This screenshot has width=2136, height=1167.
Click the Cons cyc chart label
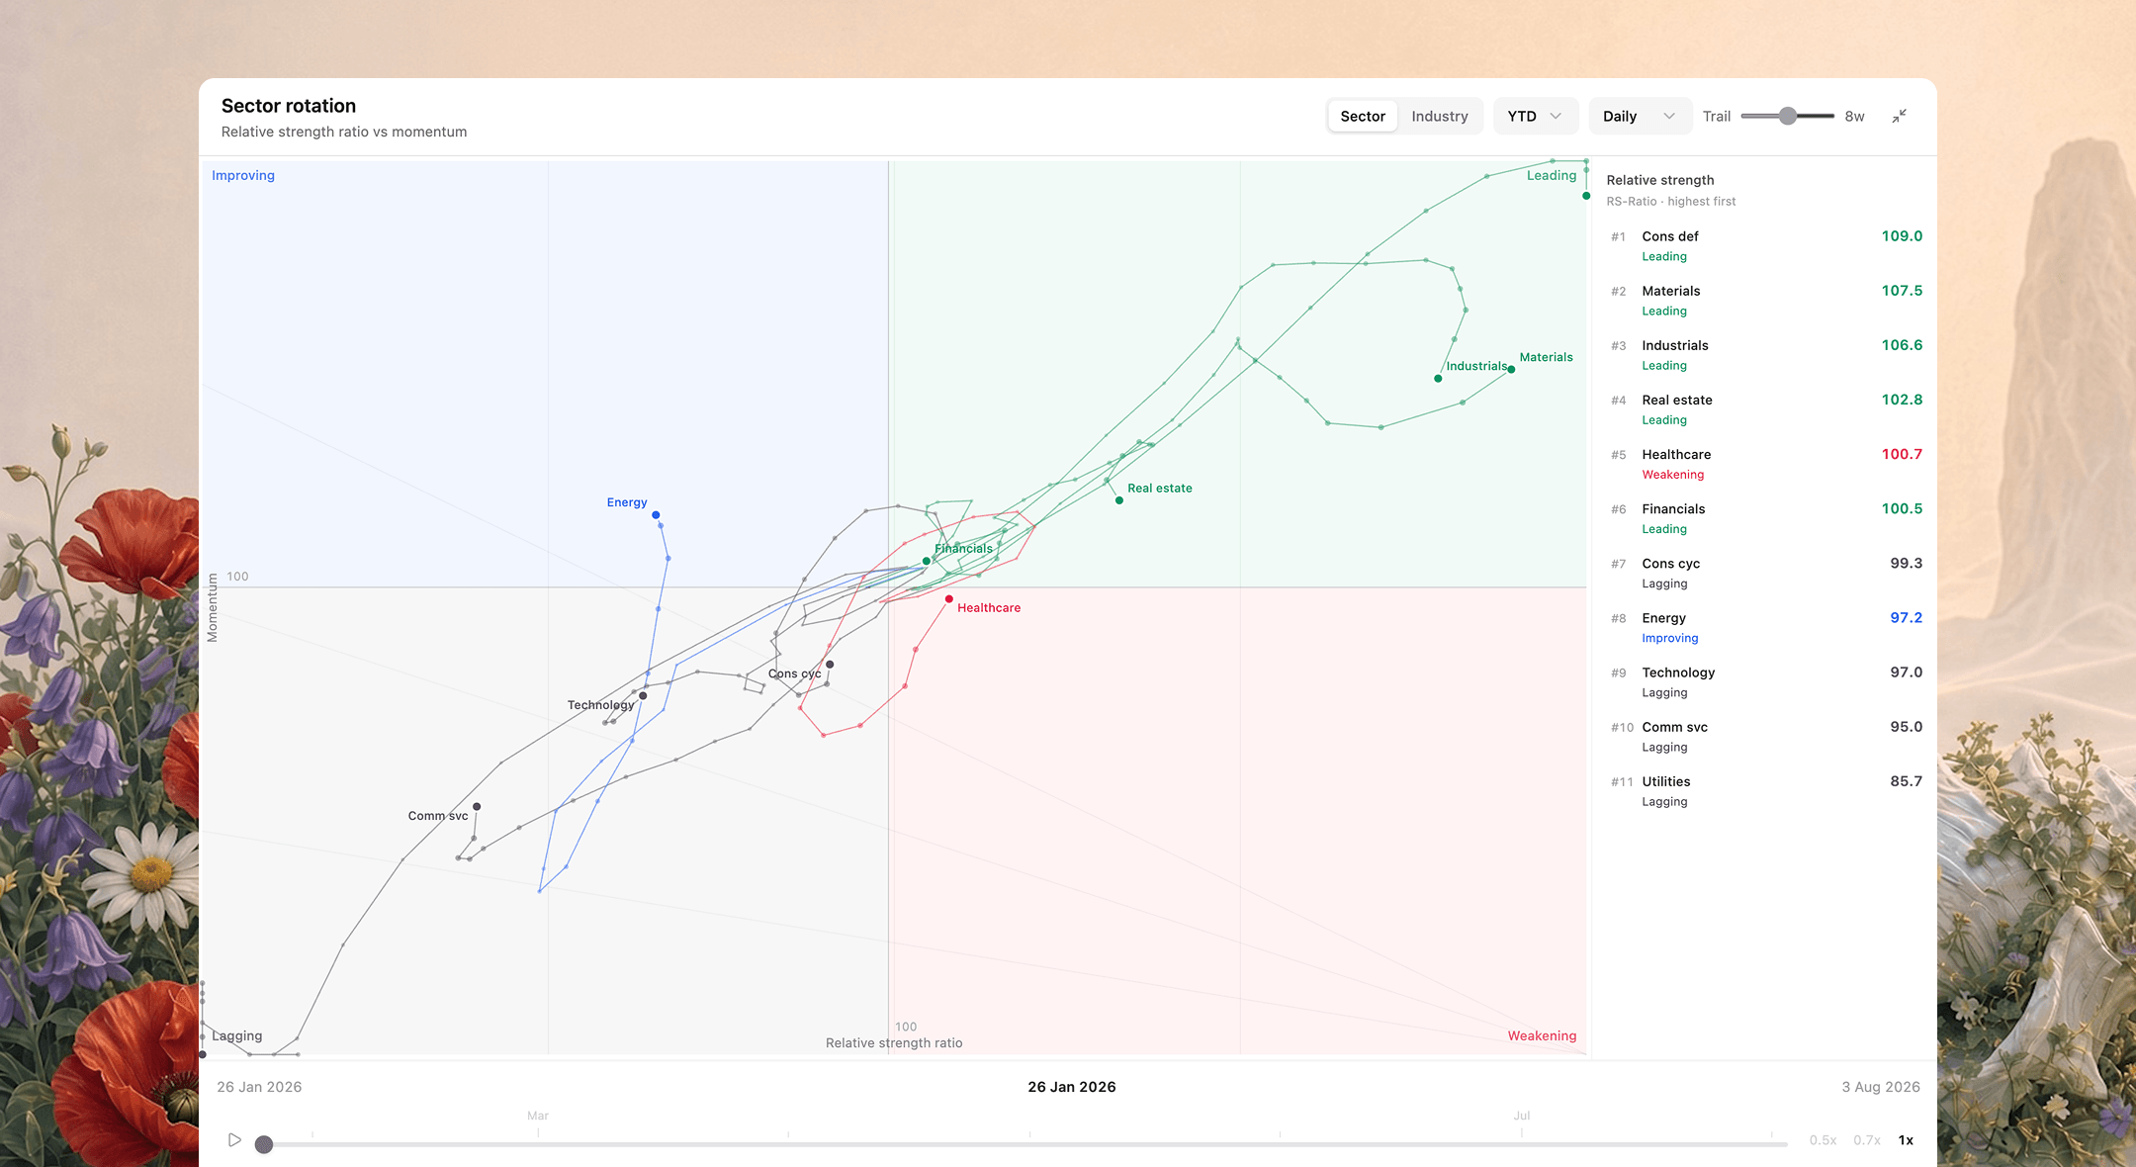[795, 674]
